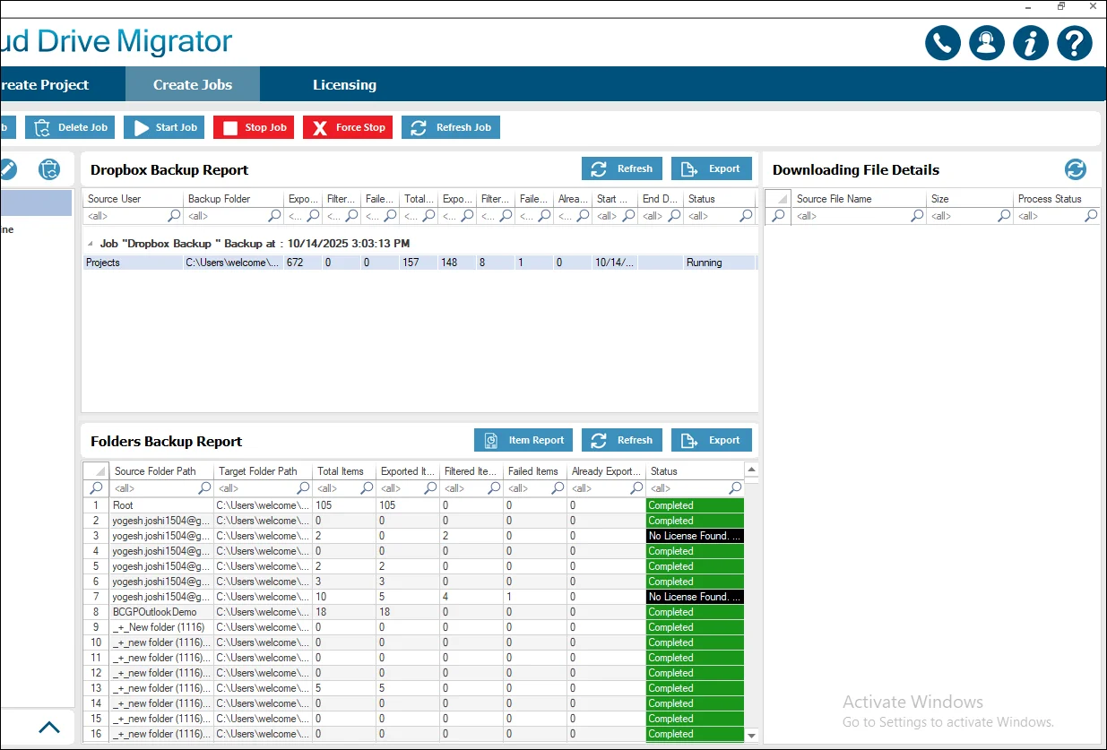Click Folders report Status filter search icon
The image size is (1107, 750).
point(735,488)
